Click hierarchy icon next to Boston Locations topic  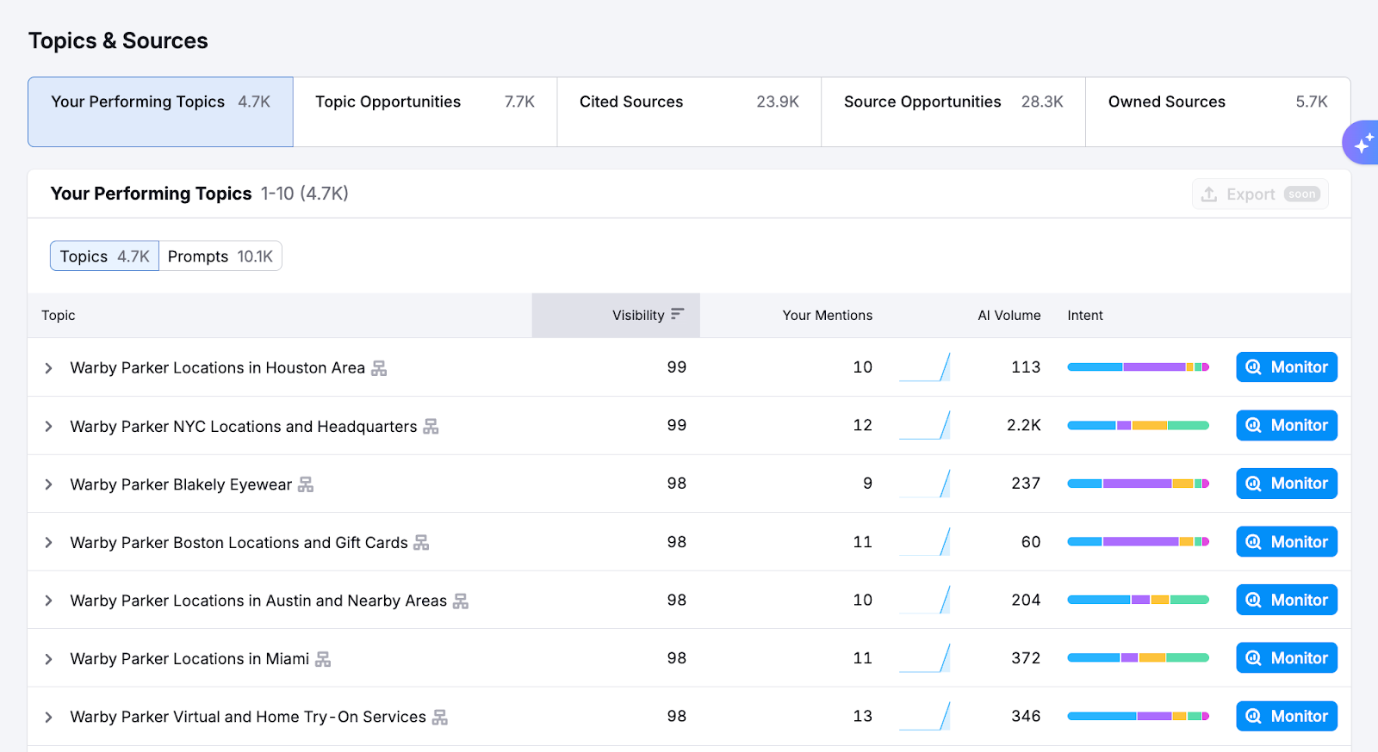pos(421,543)
